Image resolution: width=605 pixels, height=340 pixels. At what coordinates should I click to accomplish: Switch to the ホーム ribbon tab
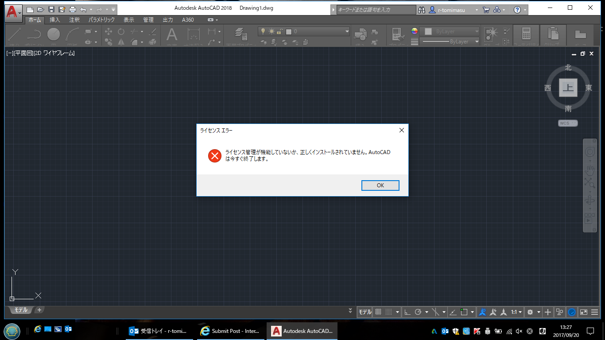coord(35,20)
